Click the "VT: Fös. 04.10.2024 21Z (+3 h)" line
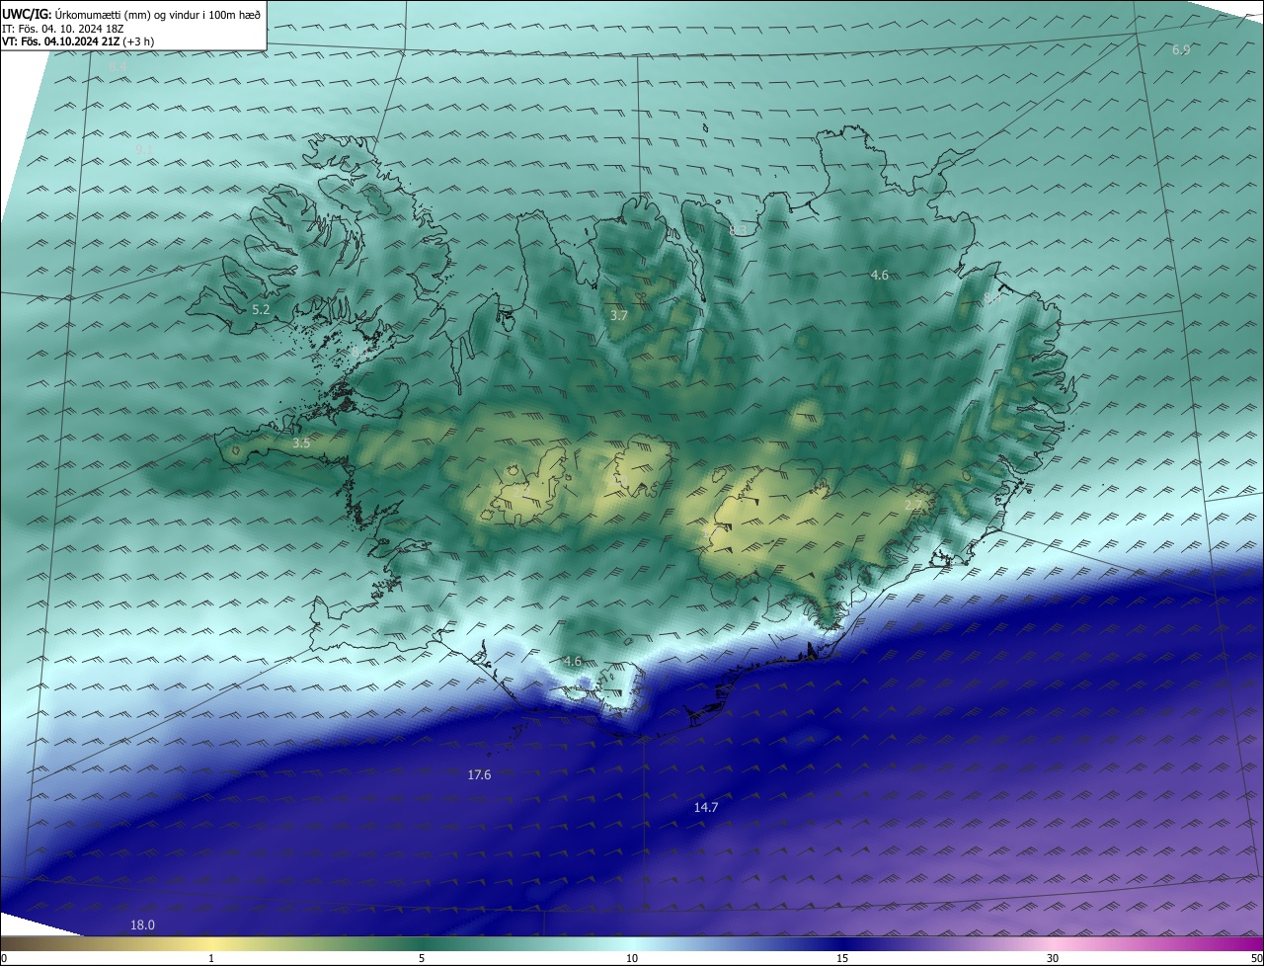Viewport: 1264px width, 966px height. (78, 40)
